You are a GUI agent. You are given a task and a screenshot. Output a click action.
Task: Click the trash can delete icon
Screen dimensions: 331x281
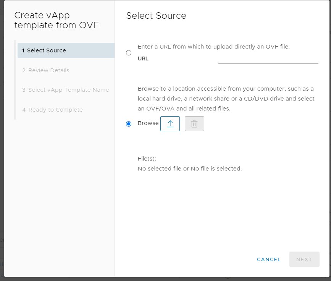point(194,124)
